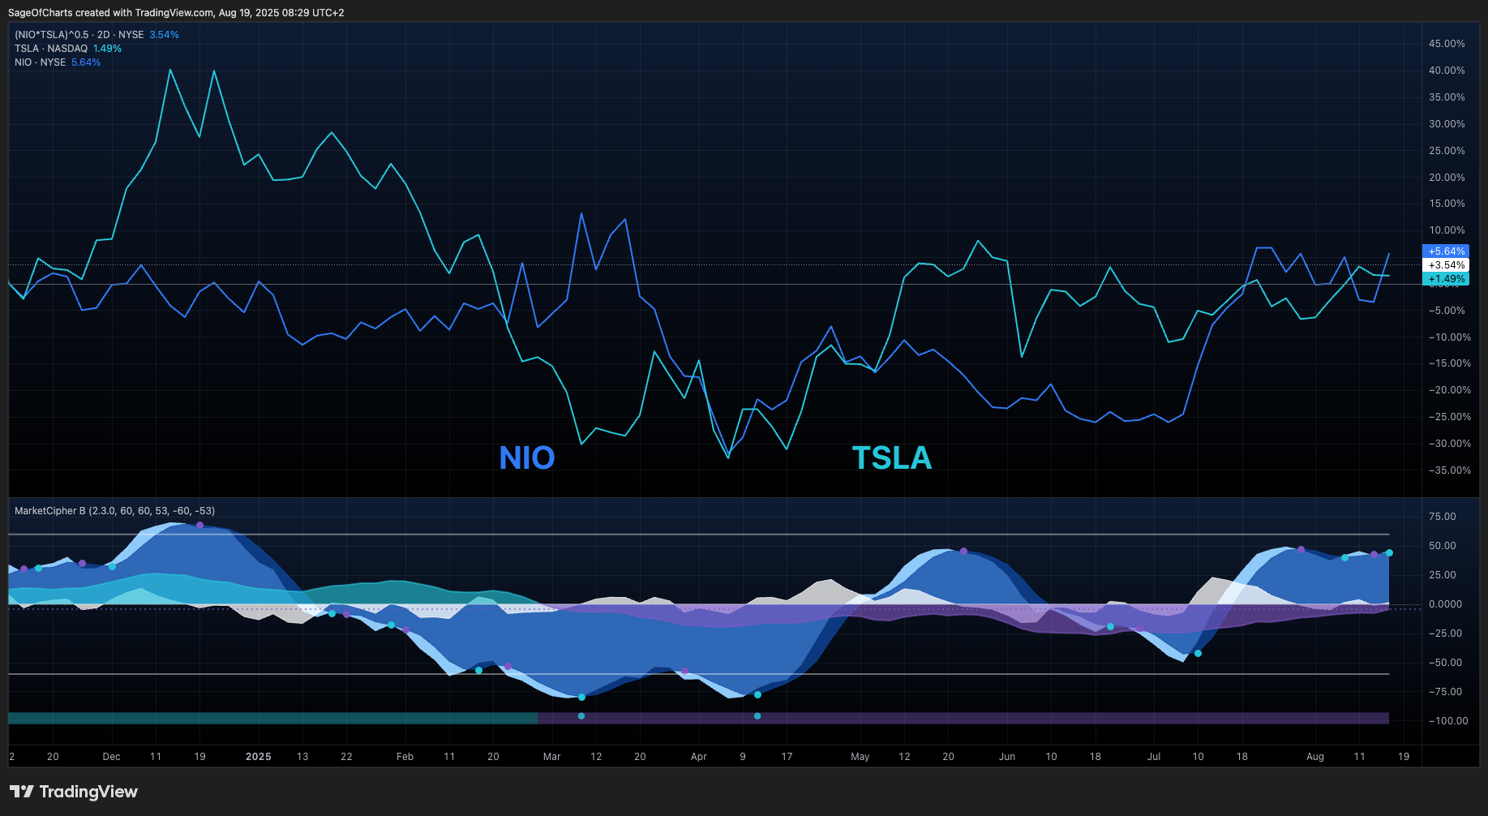Image resolution: width=1488 pixels, height=816 pixels.
Task: Click the +5.64% blue price tag
Action: pos(1446,251)
